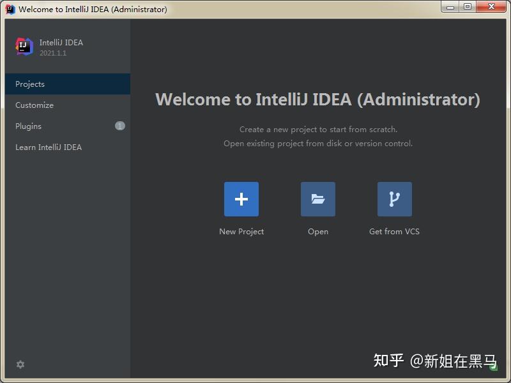Screen dimensions: 511x383
Task: Click the IntelliJ IDEA logo in the sidebar
Action: [23, 46]
